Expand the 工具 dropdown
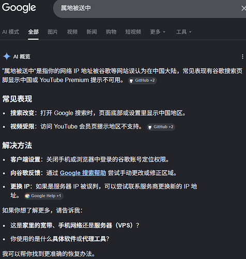The width and height of the screenshot is (246, 259). coord(184,32)
